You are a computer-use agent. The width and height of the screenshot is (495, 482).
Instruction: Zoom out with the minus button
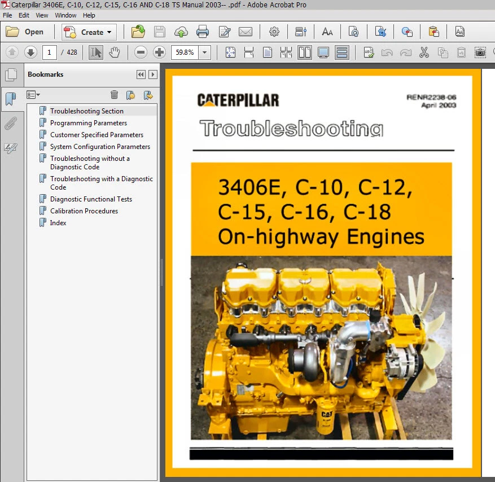pos(141,52)
